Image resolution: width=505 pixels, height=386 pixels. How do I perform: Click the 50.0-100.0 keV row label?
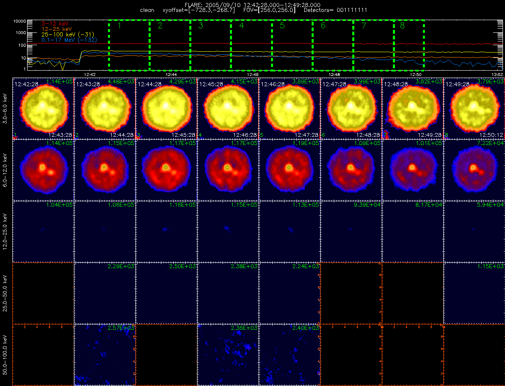(x=5, y=355)
